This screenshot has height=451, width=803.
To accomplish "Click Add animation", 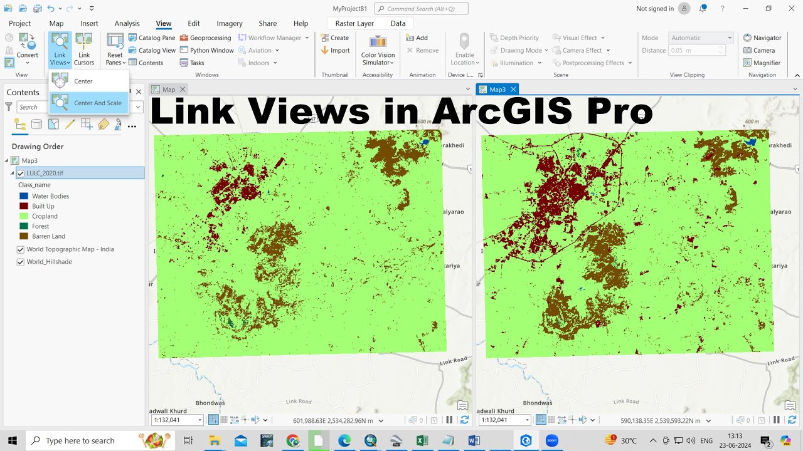I will click(x=417, y=38).
